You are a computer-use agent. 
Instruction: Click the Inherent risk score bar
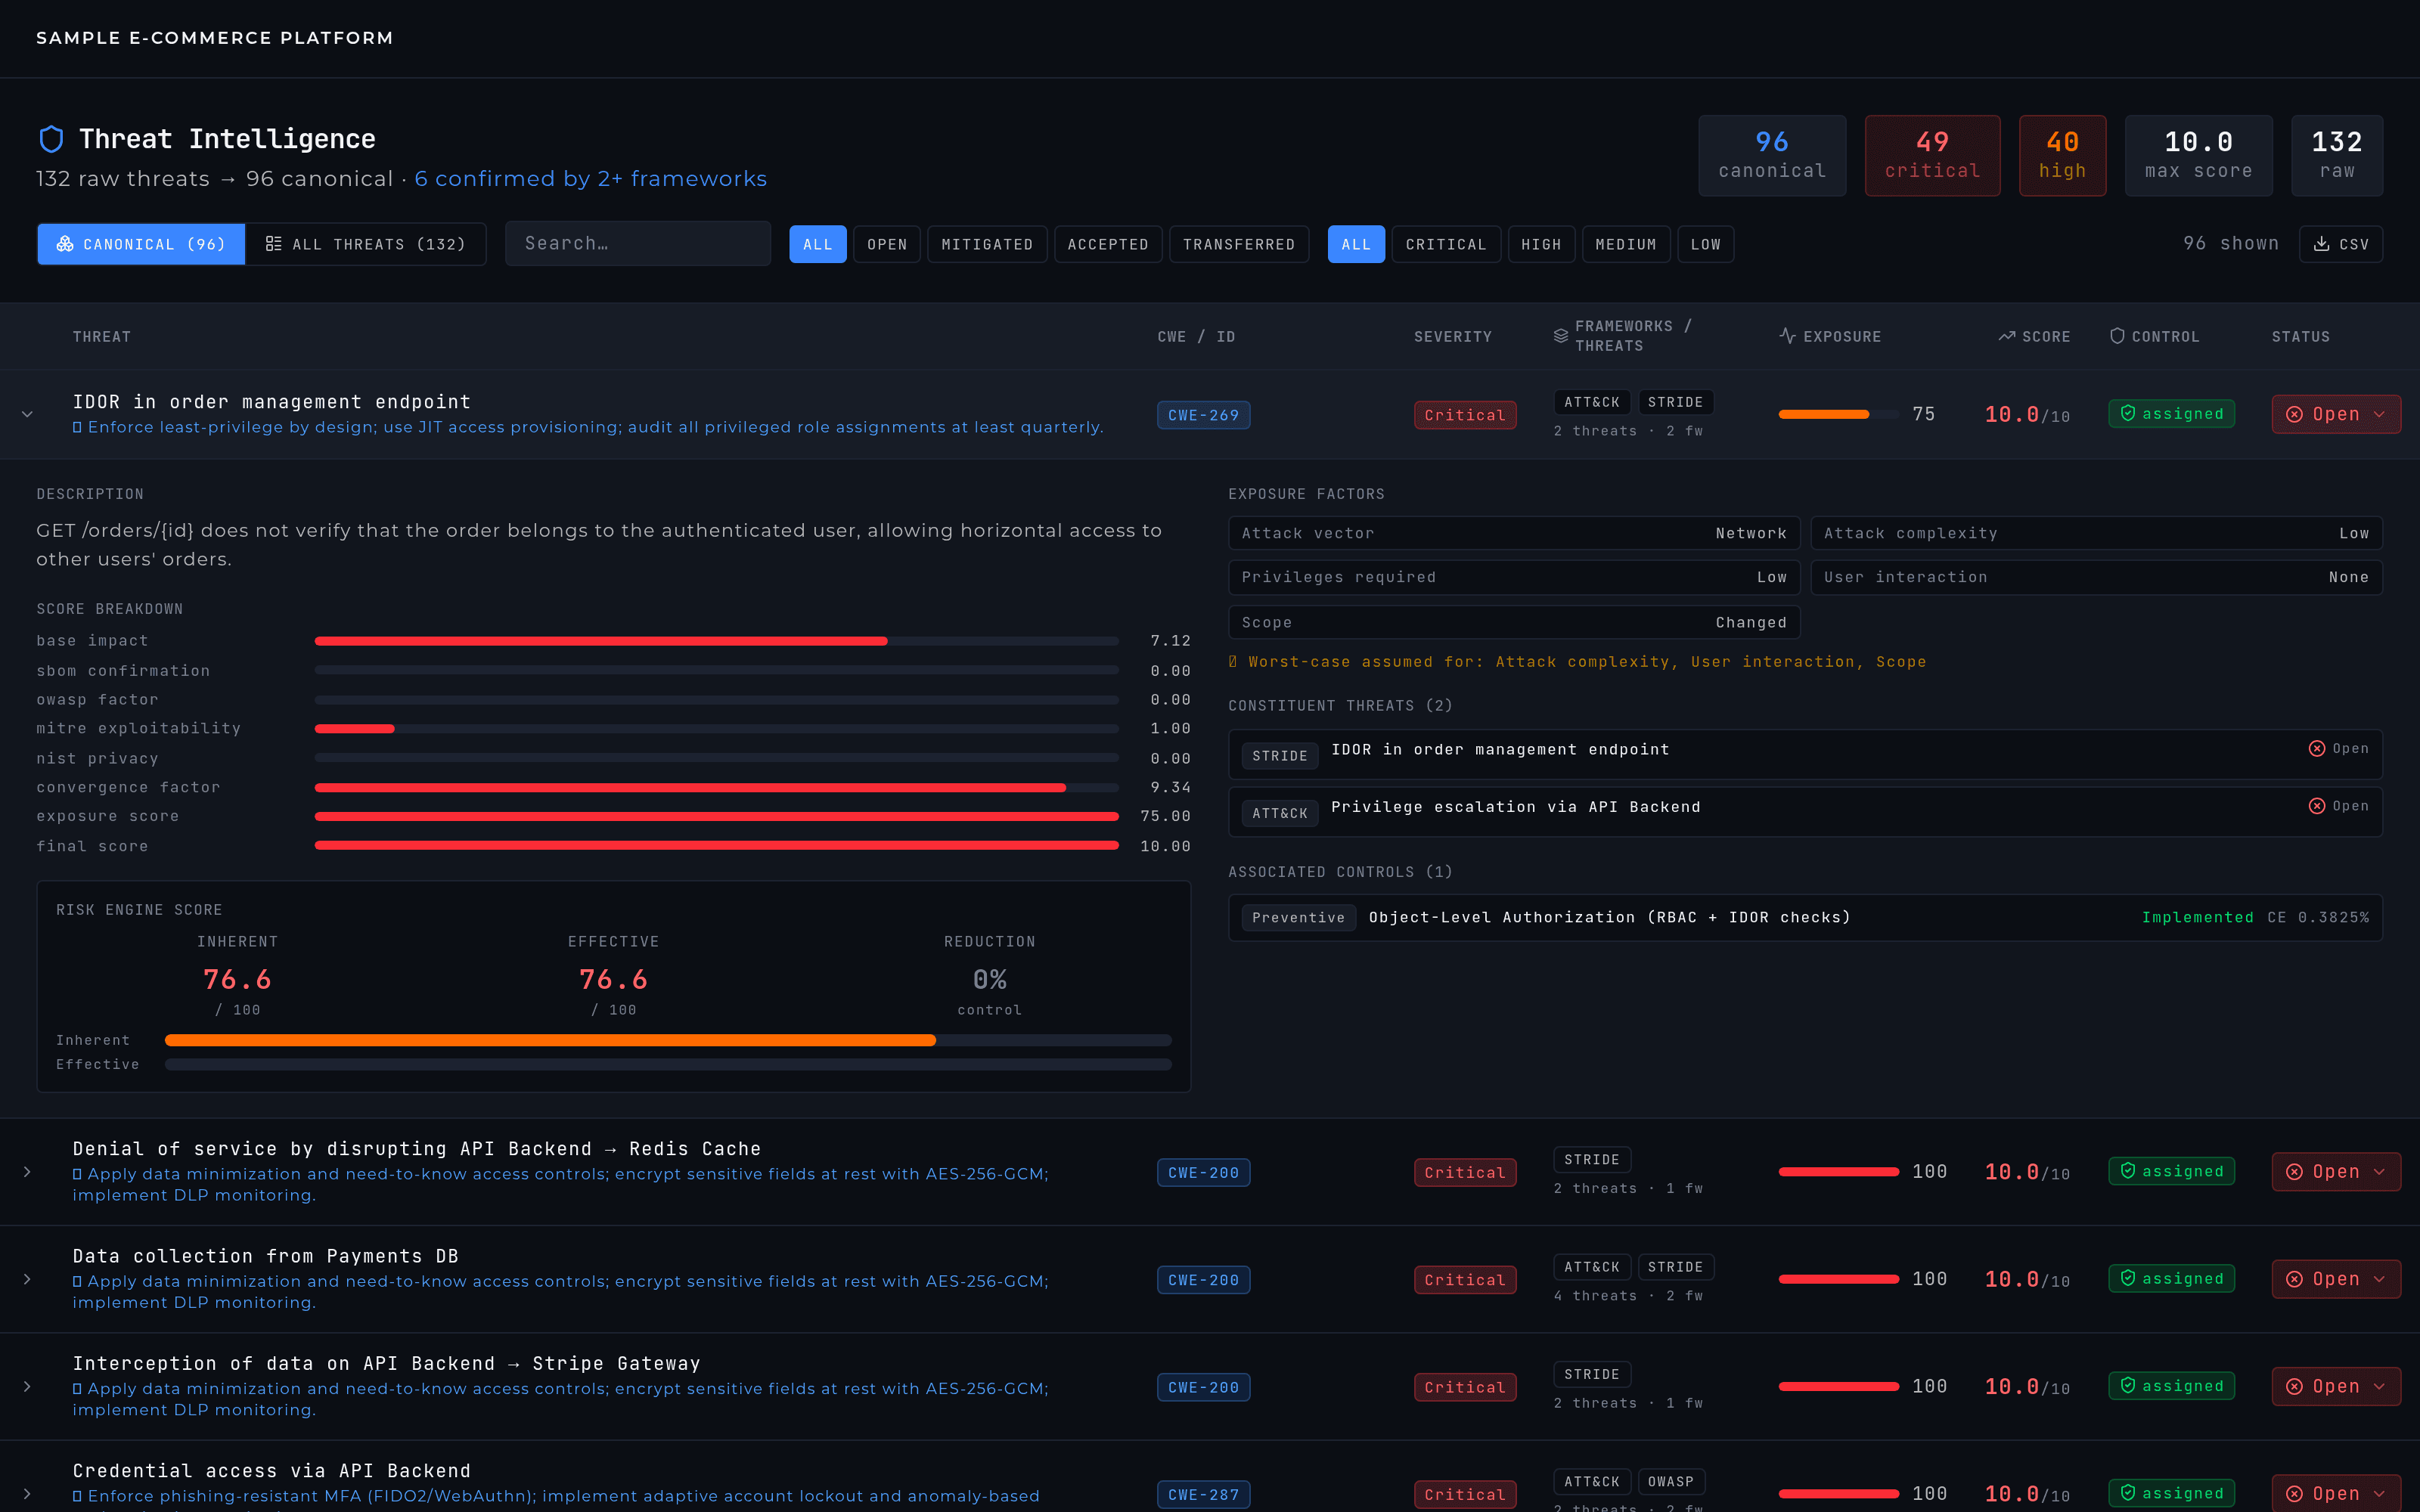[x=668, y=1040]
